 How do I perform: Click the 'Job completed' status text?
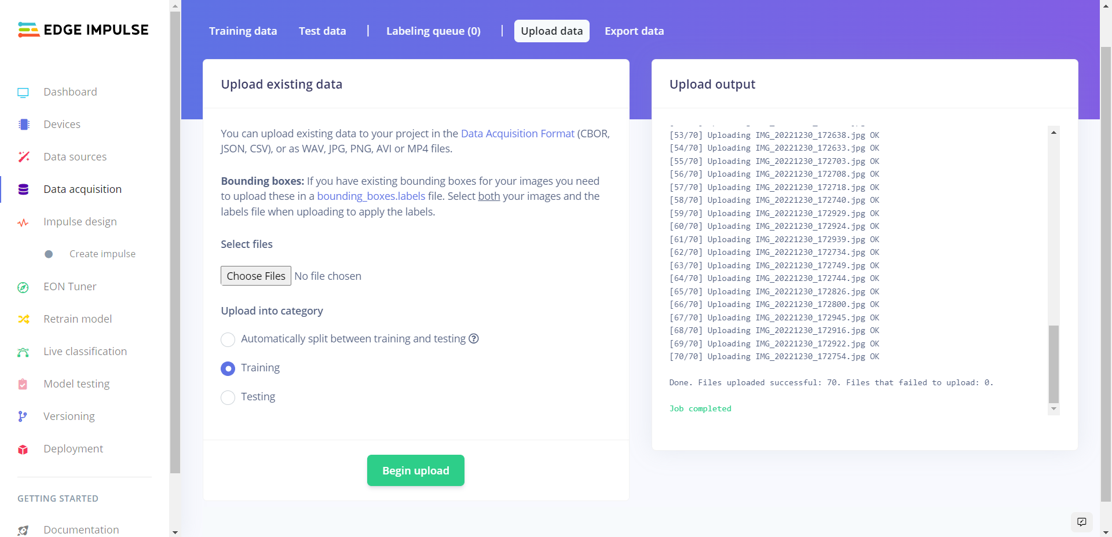click(700, 409)
